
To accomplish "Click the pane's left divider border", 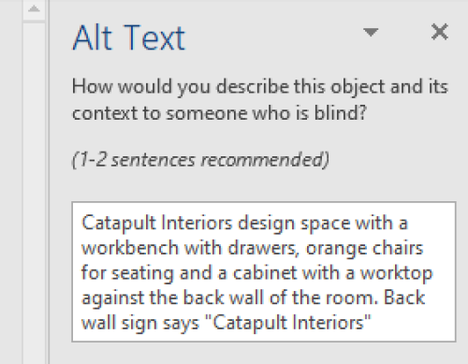I will click(x=48, y=182).
